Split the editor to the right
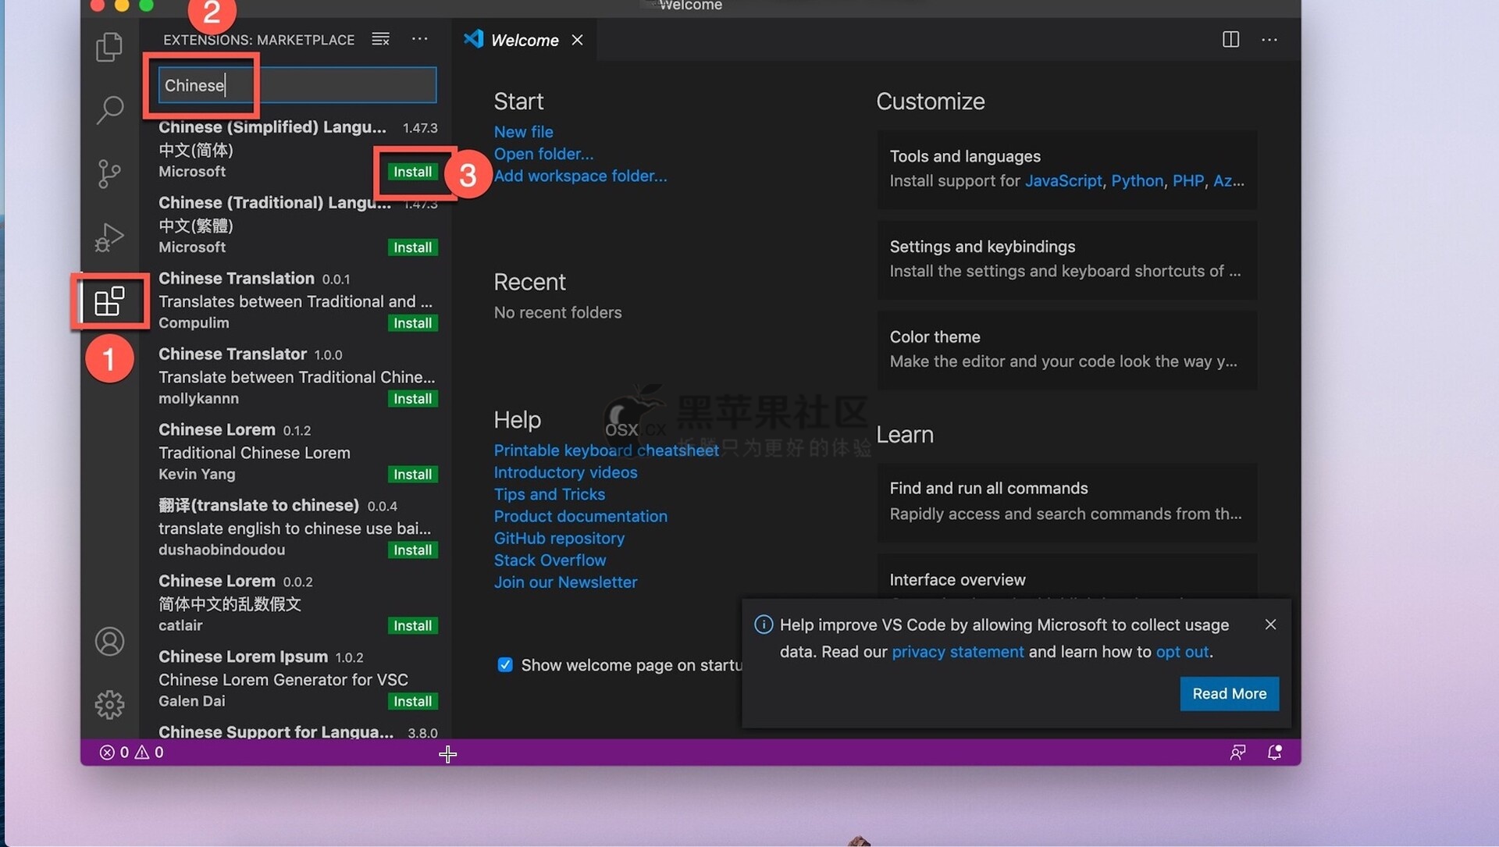This screenshot has width=1499, height=847. click(x=1230, y=39)
